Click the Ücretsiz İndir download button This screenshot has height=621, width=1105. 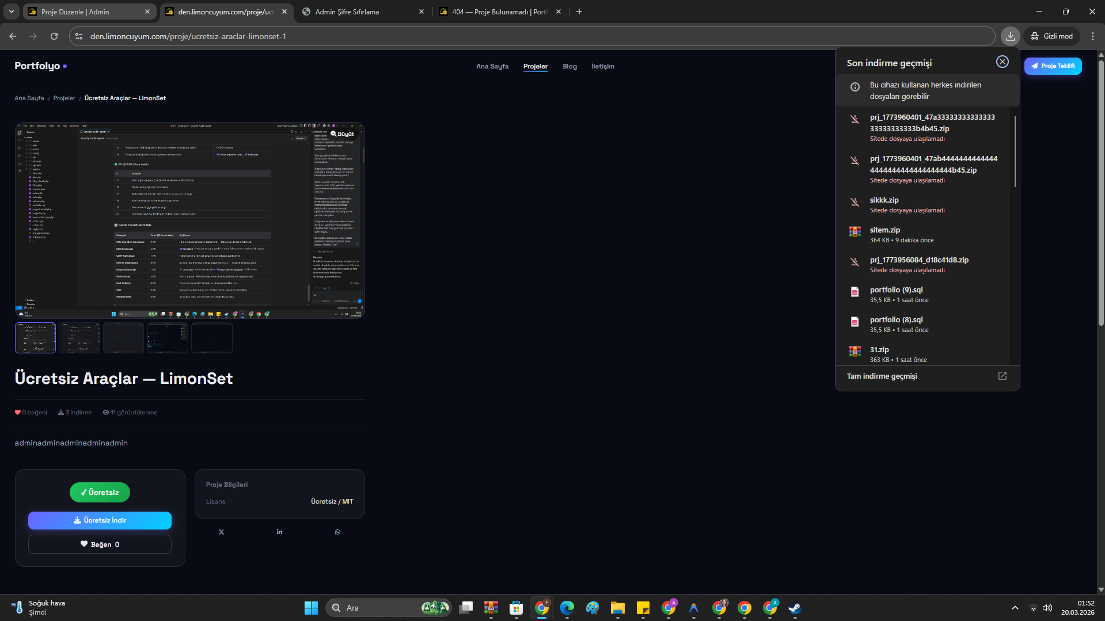tap(100, 520)
